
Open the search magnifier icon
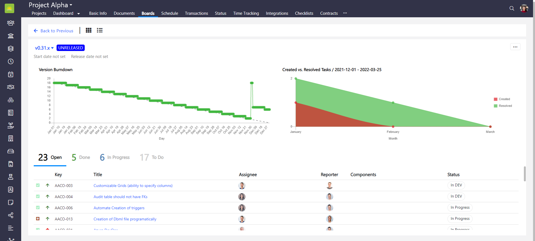point(512,8)
